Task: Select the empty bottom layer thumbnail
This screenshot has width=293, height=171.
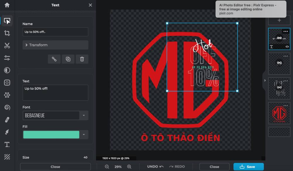Action: point(279,132)
